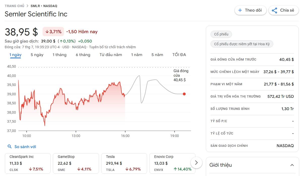This screenshot has width=306, height=176.
Task: Click Cổ phiếu được niêm yết tại Hoa Kỳ chip
Action: click(x=242, y=44)
